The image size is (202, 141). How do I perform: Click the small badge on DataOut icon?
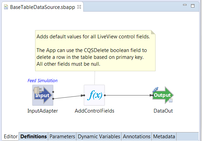(171, 101)
